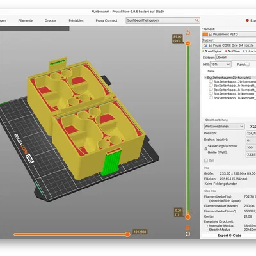Click the Drehen (relativ) value field
The height and width of the screenshot is (256, 256).
click(x=251, y=140)
